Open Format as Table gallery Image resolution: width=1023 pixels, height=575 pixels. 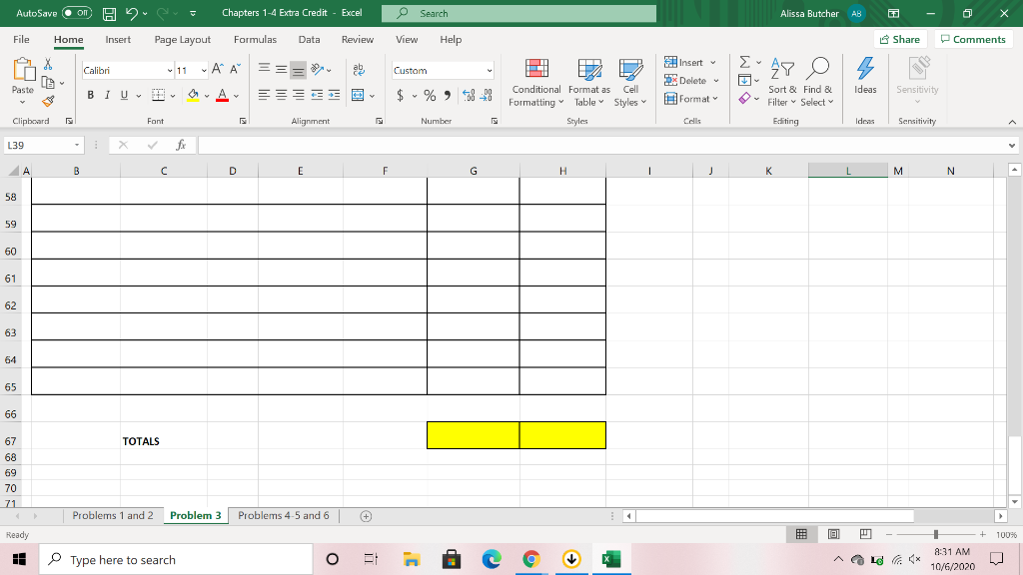point(589,82)
